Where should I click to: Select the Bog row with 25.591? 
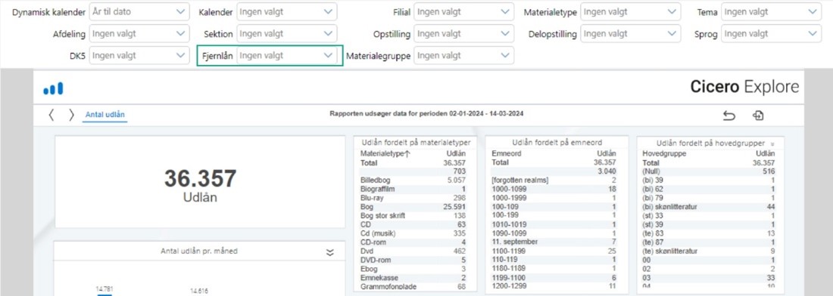point(413,206)
